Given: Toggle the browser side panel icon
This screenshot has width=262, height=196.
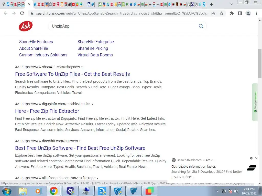Looking at the screenshot, I should pos(240,13).
